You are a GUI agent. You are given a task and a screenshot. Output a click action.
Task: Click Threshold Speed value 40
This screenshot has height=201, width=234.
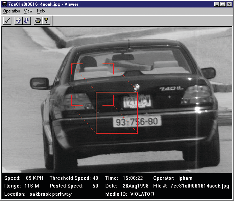(95, 178)
